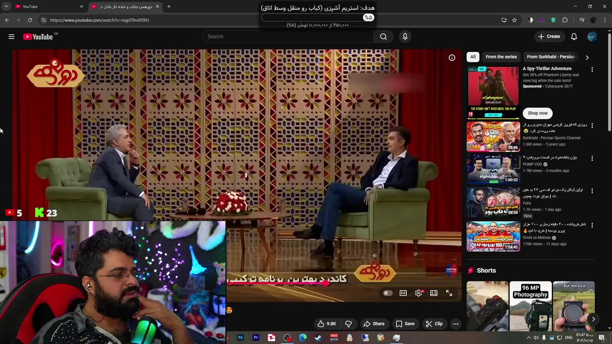
Task: Close the active Persian-titled tab
Action: tap(157, 7)
